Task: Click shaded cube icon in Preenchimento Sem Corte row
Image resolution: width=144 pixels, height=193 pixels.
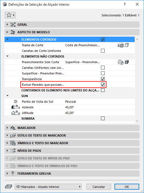Action: (x=127, y=62)
